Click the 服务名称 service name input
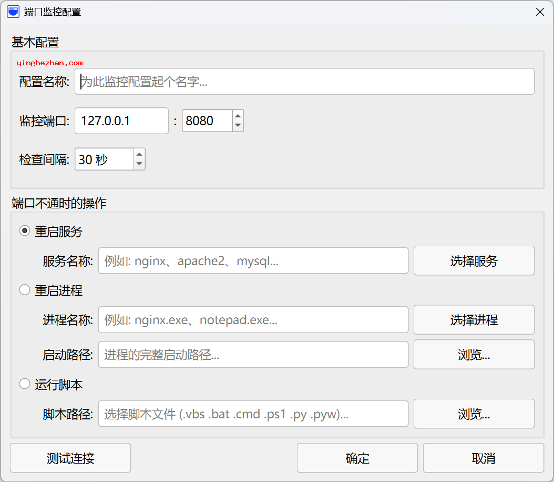The width and height of the screenshot is (554, 482). coord(253,260)
